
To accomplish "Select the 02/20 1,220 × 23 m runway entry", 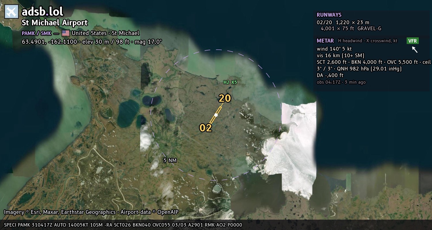I will pos(343,22).
